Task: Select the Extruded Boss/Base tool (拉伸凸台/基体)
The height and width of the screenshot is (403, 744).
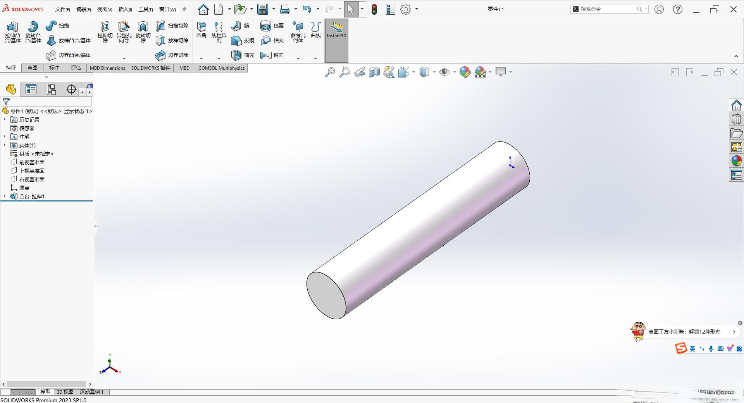Action: [12, 32]
